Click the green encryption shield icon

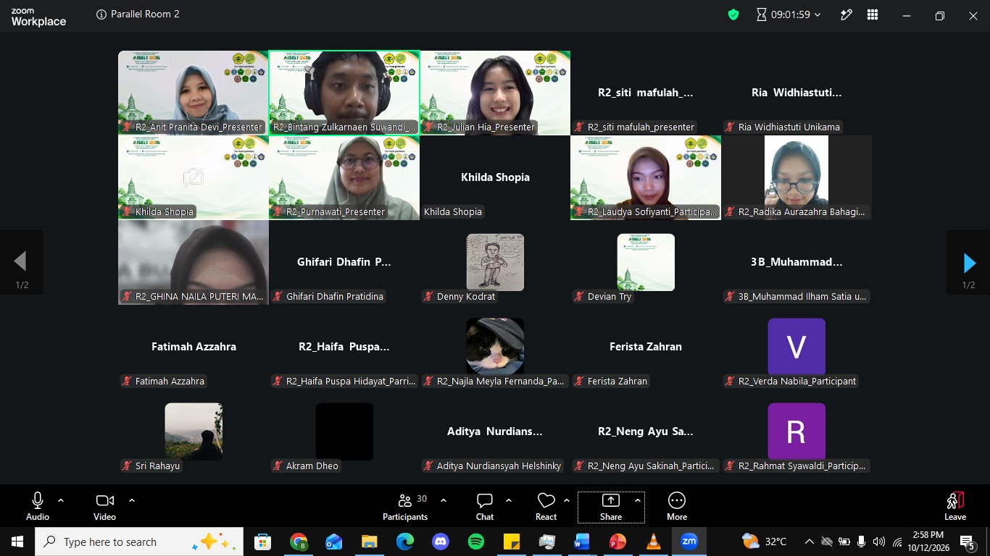pos(733,14)
